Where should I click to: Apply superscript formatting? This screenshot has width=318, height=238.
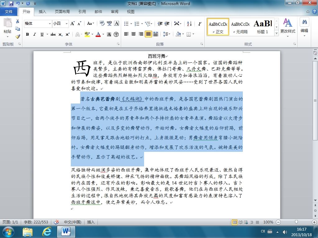tap(67, 34)
